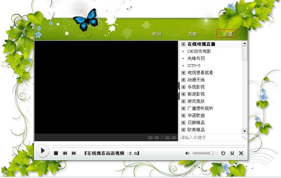Click the icon left of fullscreen
281x178 pixels.
(x=232, y=153)
